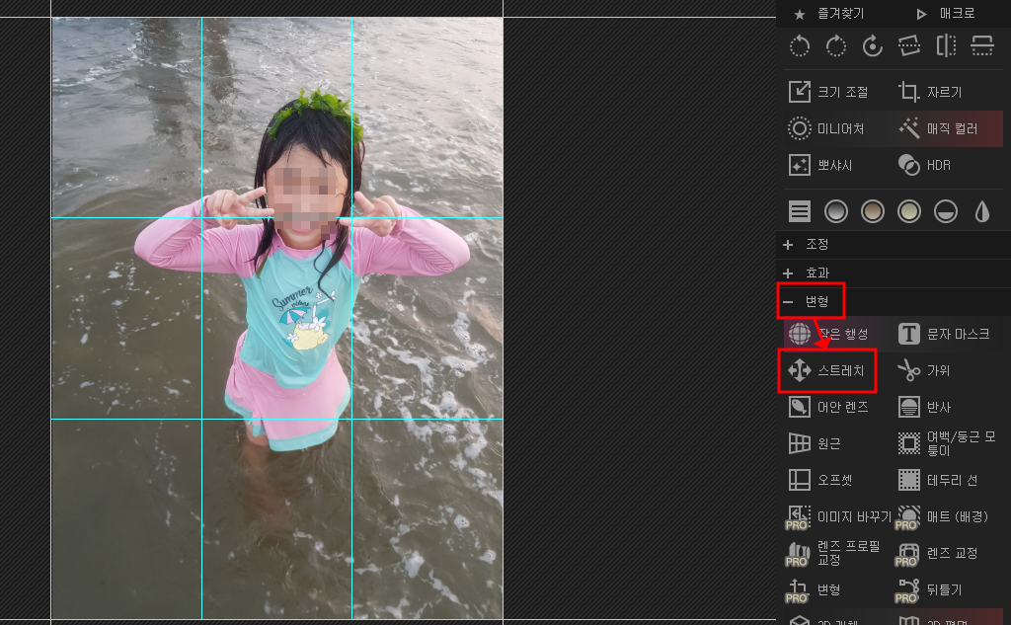This screenshot has height=625, width=1011.
Task: Open the 크기 조절 resize tool
Action: point(829,92)
